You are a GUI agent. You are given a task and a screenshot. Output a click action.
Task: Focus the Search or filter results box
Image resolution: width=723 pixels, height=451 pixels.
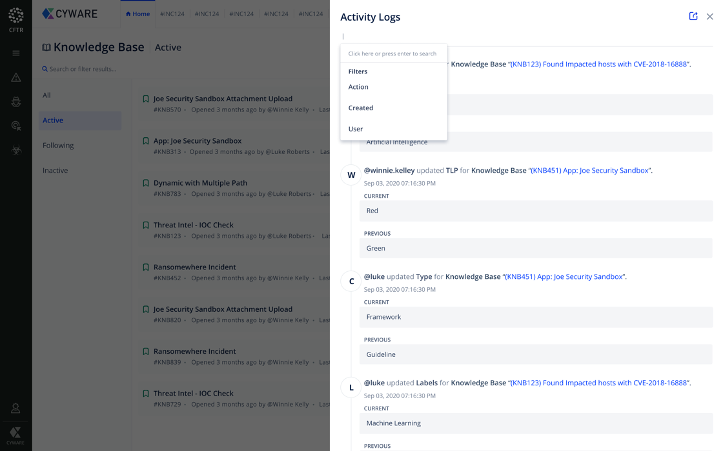[x=83, y=69]
